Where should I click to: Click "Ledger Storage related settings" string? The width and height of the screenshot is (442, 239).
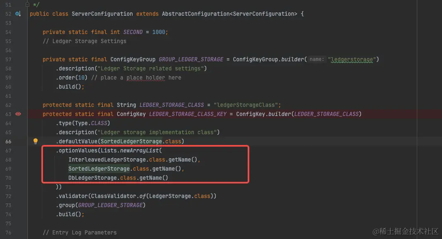tap(151, 68)
